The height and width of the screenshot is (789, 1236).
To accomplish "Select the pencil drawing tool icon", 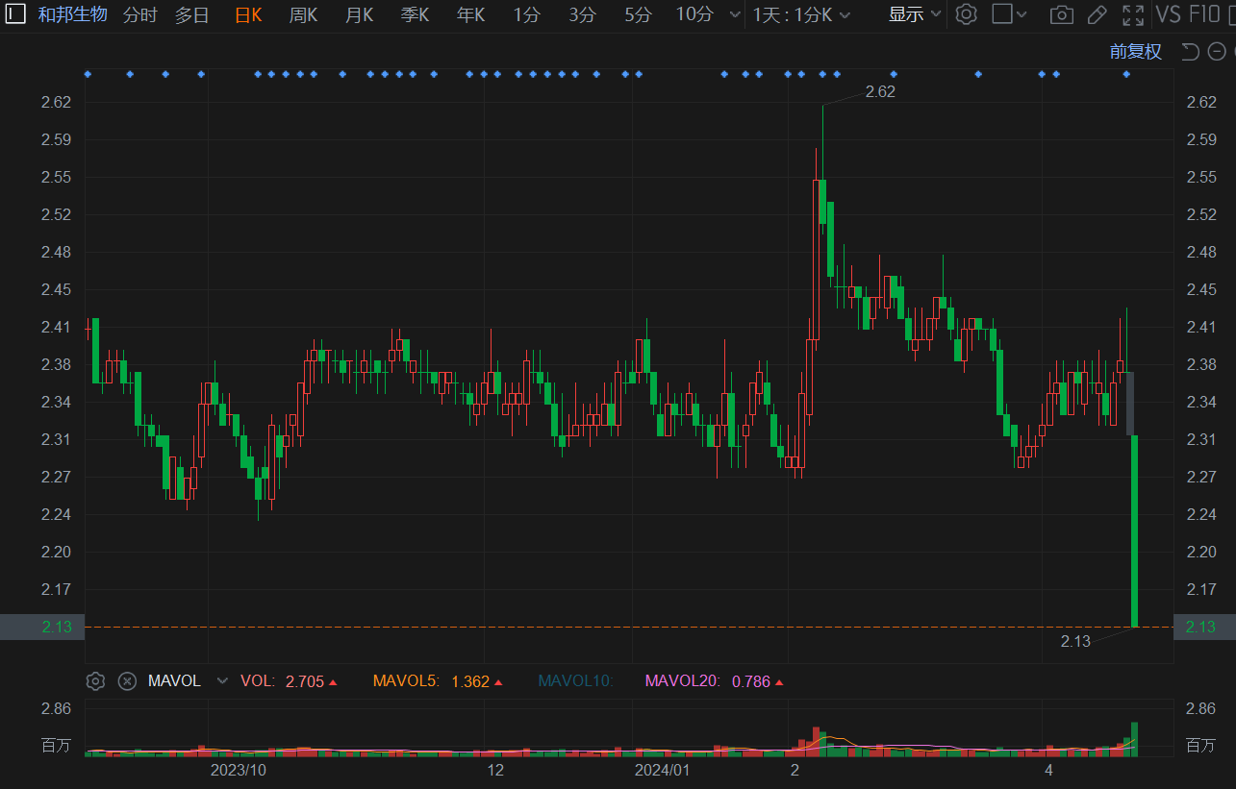I will 1097,14.
